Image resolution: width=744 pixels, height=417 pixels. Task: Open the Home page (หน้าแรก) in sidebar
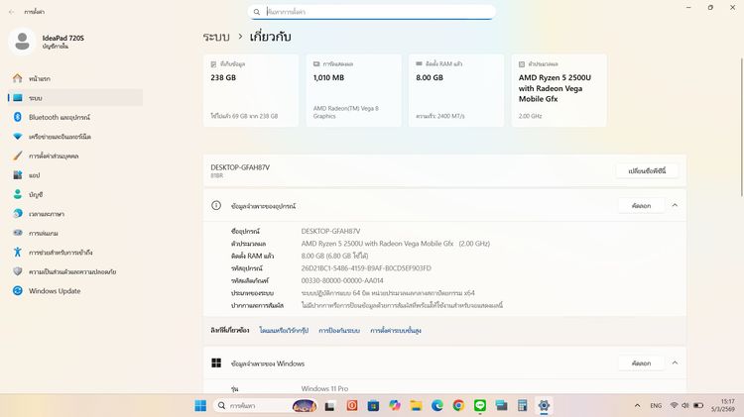[76, 78]
